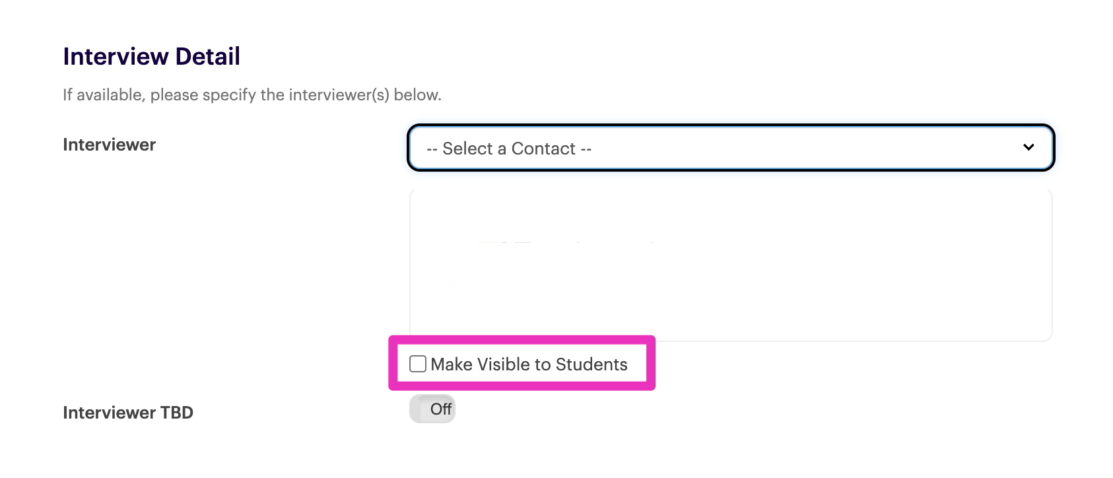1113x478 pixels.
Task: Click the 'Interviewer' field label
Action: [x=109, y=145]
